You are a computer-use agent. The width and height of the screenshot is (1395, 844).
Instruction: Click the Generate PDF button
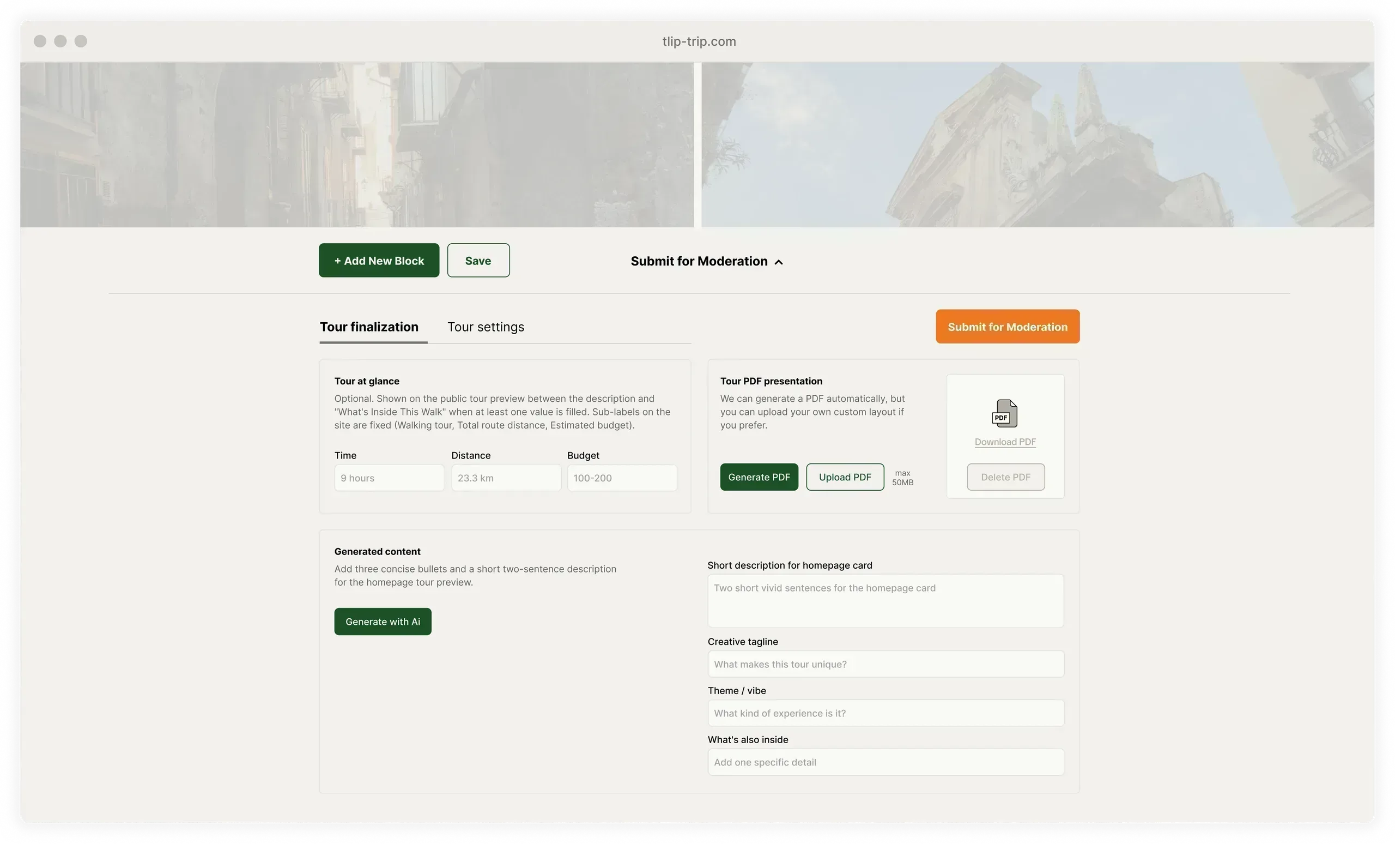[759, 477]
